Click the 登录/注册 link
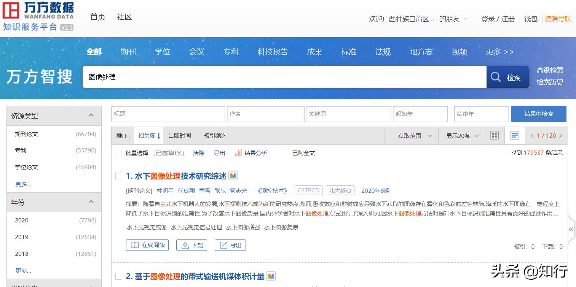Screen dimensions: 576x287 click(x=498, y=19)
